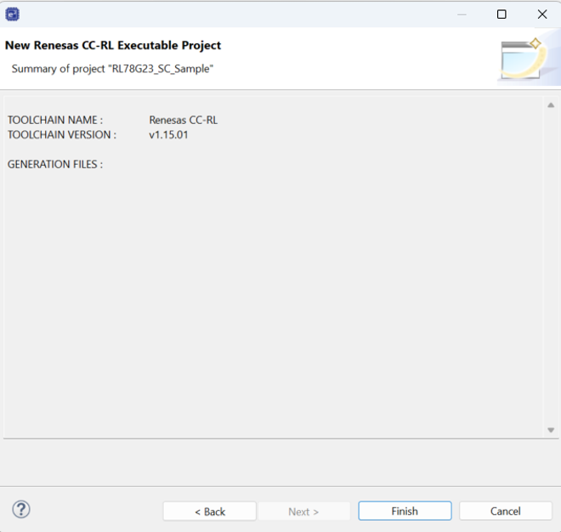Select the text "Renesas CC-RL" toolchain value

tap(184, 120)
